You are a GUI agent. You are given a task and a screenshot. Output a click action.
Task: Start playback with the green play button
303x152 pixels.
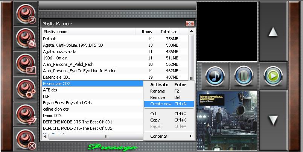click(x=274, y=76)
